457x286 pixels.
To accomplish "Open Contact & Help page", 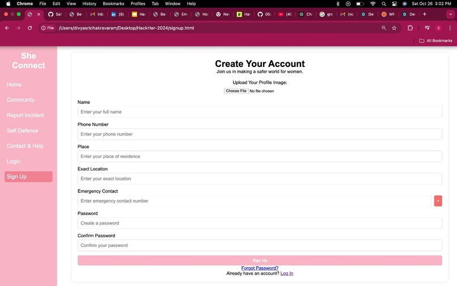I will pos(25,146).
